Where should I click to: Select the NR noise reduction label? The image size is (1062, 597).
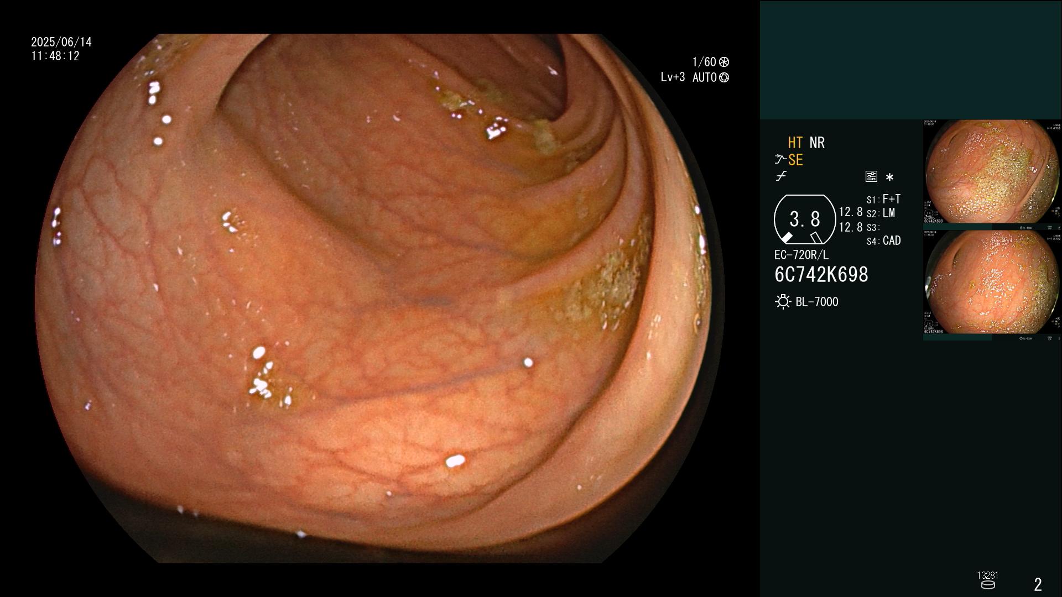tap(817, 143)
